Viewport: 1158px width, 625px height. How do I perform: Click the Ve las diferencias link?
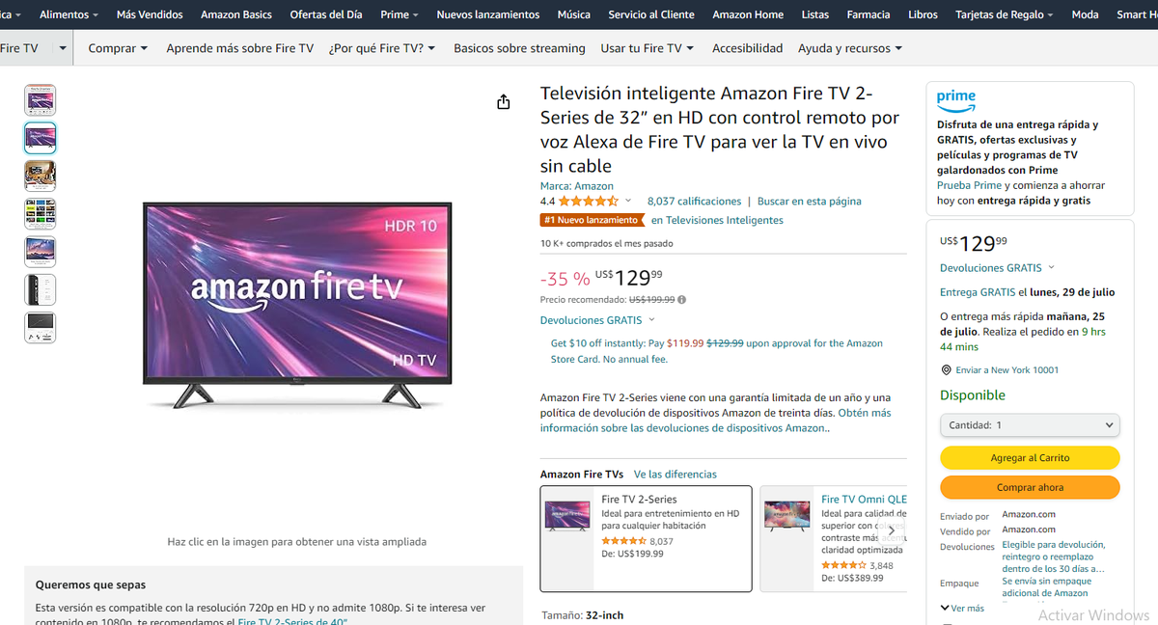coord(675,475)
